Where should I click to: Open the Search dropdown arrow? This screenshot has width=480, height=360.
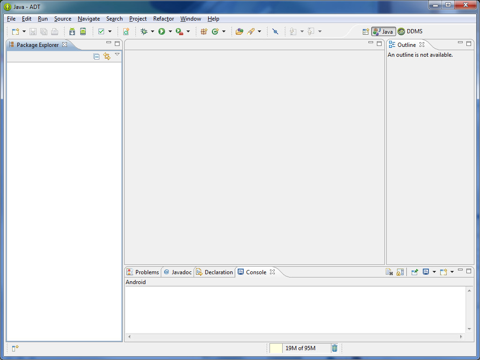[259, 31]
